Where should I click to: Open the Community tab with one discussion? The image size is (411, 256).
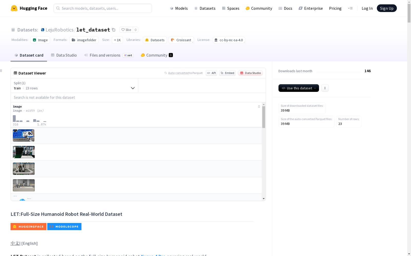coord(157,55)
